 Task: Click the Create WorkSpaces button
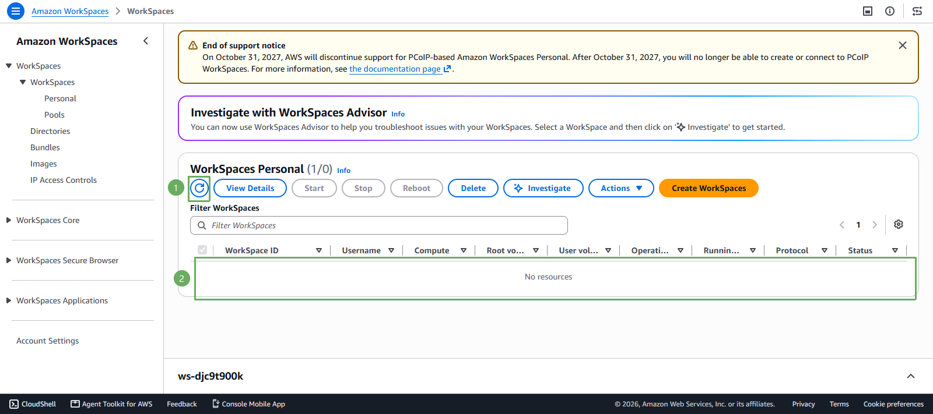tap(708, 188)
